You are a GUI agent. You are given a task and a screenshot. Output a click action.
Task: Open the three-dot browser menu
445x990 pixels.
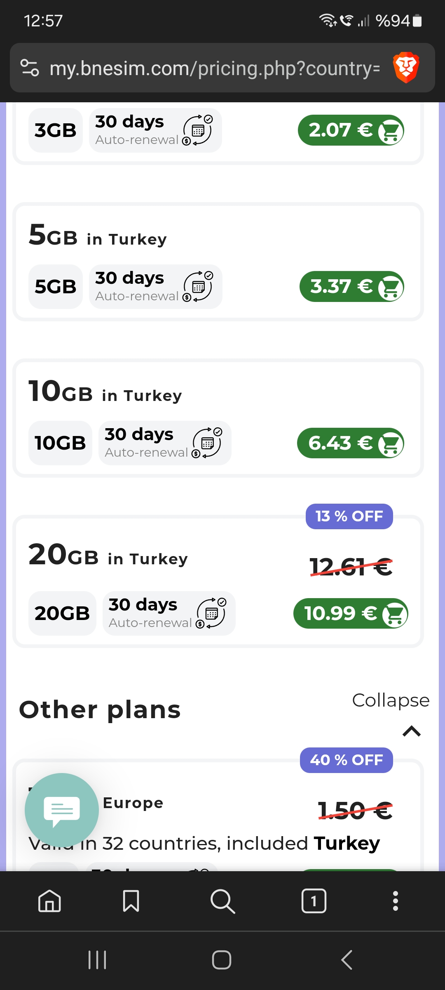click(396, 901)
